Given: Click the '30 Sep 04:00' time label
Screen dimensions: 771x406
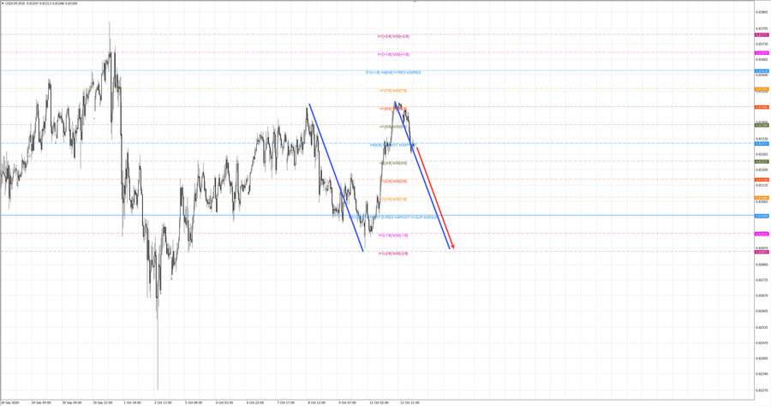Looking at the screenshot, I should [x=72, y=403].
